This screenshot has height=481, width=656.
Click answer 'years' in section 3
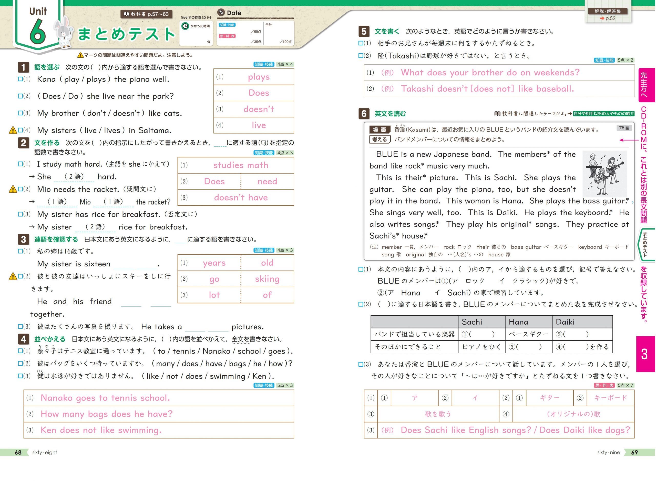(214, 263)
